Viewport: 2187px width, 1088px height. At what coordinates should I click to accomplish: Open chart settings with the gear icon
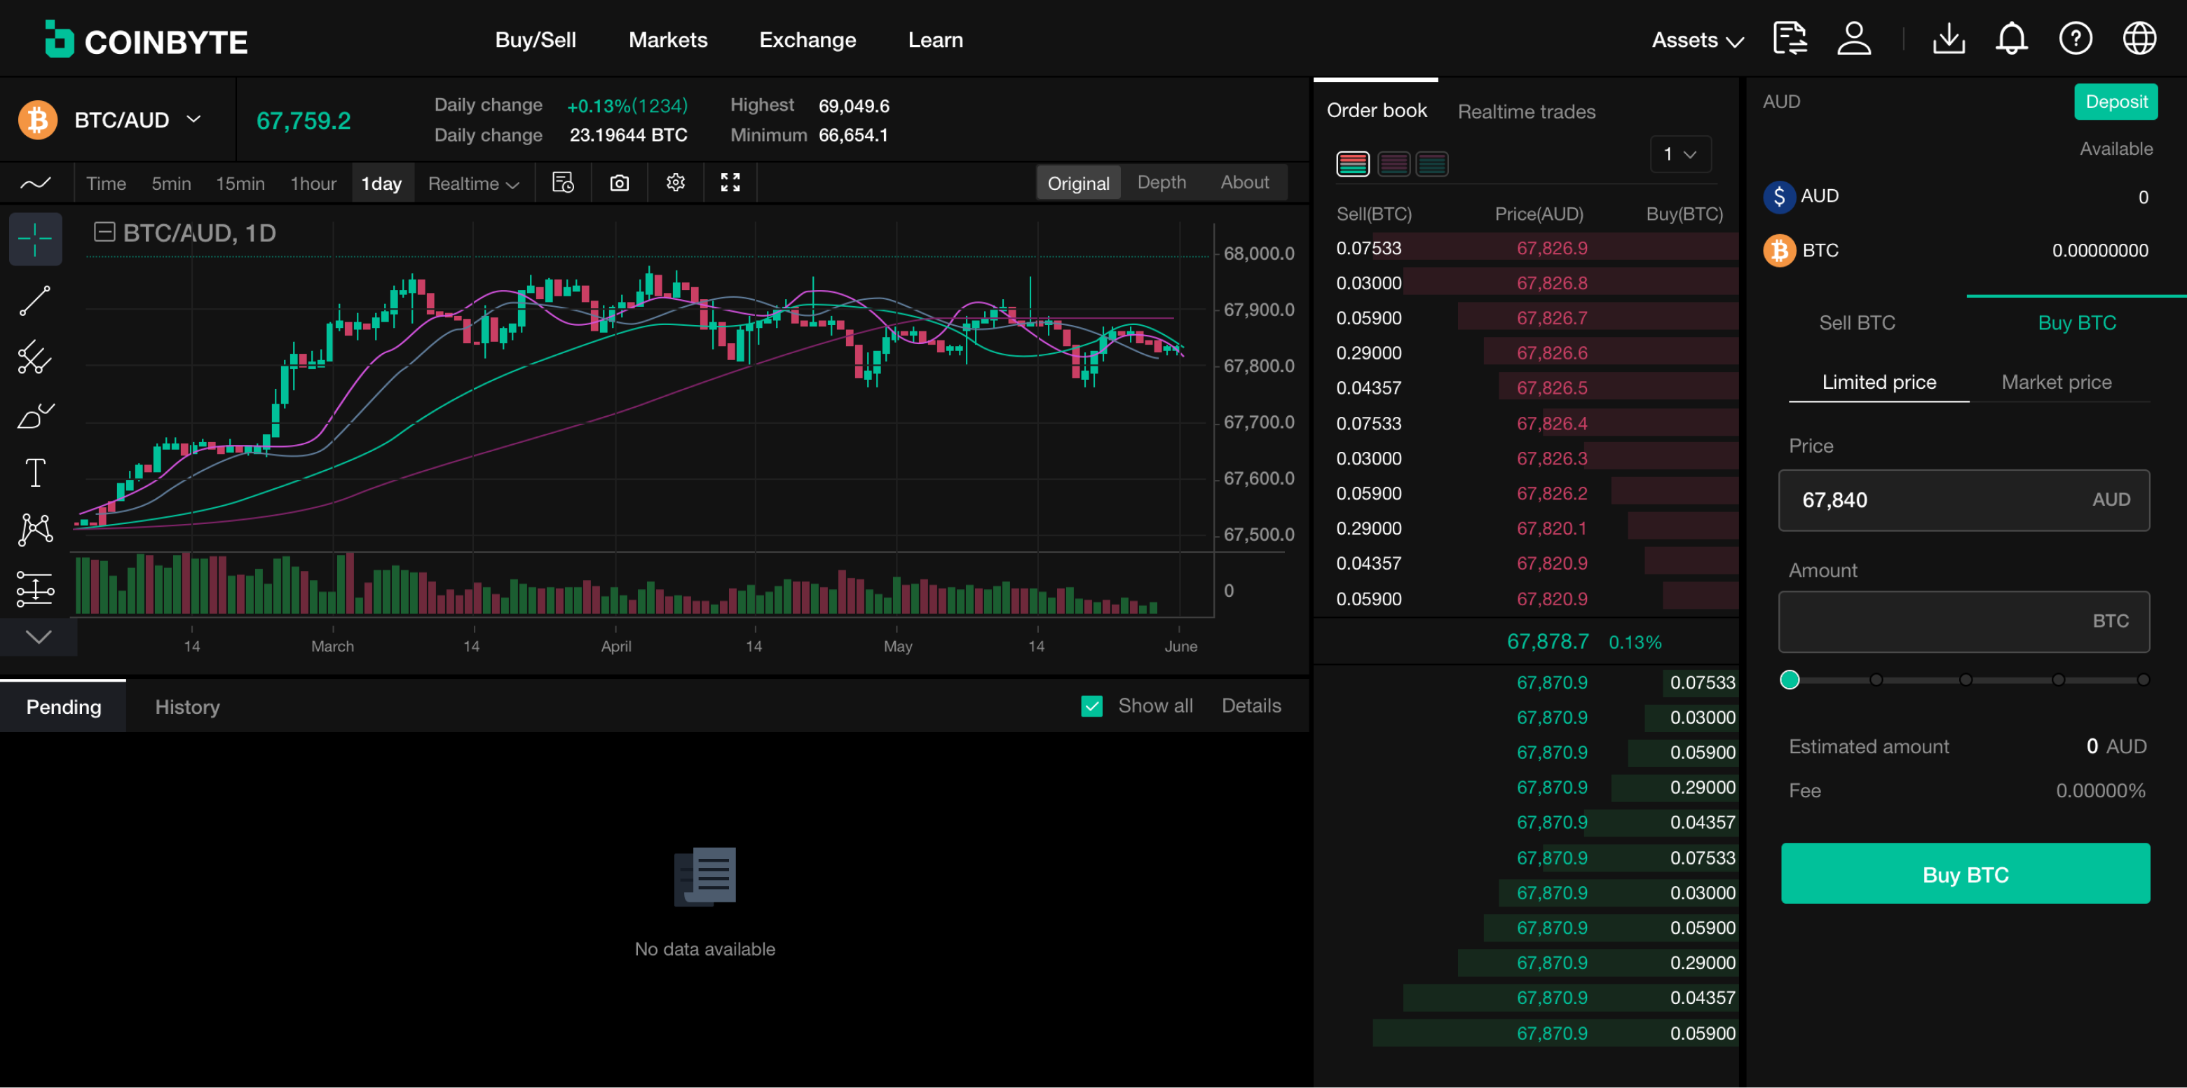675,182
